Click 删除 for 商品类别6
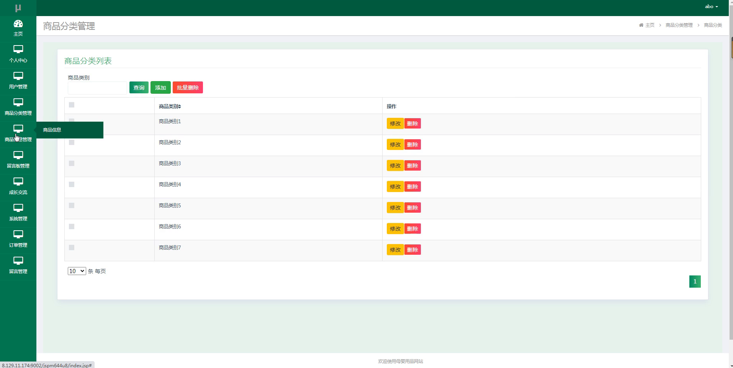The height and width of the screenshot is (368, 733). 412,229
